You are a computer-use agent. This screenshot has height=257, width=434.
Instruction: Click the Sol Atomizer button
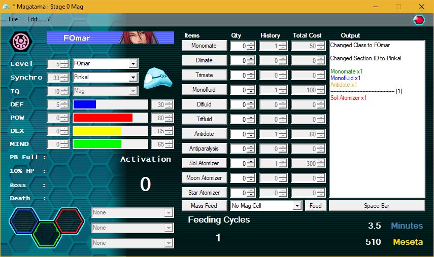pyautogui.click(x=204, y=163)
